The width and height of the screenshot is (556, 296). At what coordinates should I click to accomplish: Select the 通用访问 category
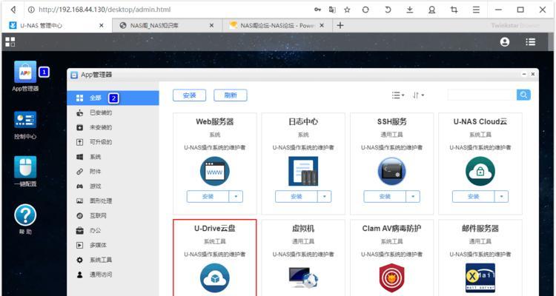(x=113, y=275)
